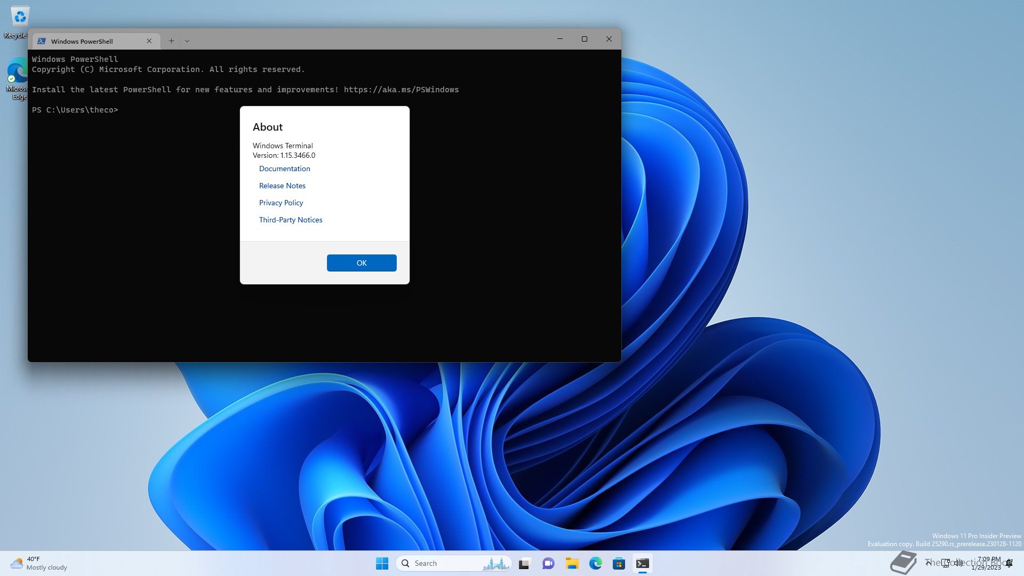Viewport: 1024px width, 576px height.
Task: Expand the new tab profile dropdown
Action: click(x=187, y=41)
